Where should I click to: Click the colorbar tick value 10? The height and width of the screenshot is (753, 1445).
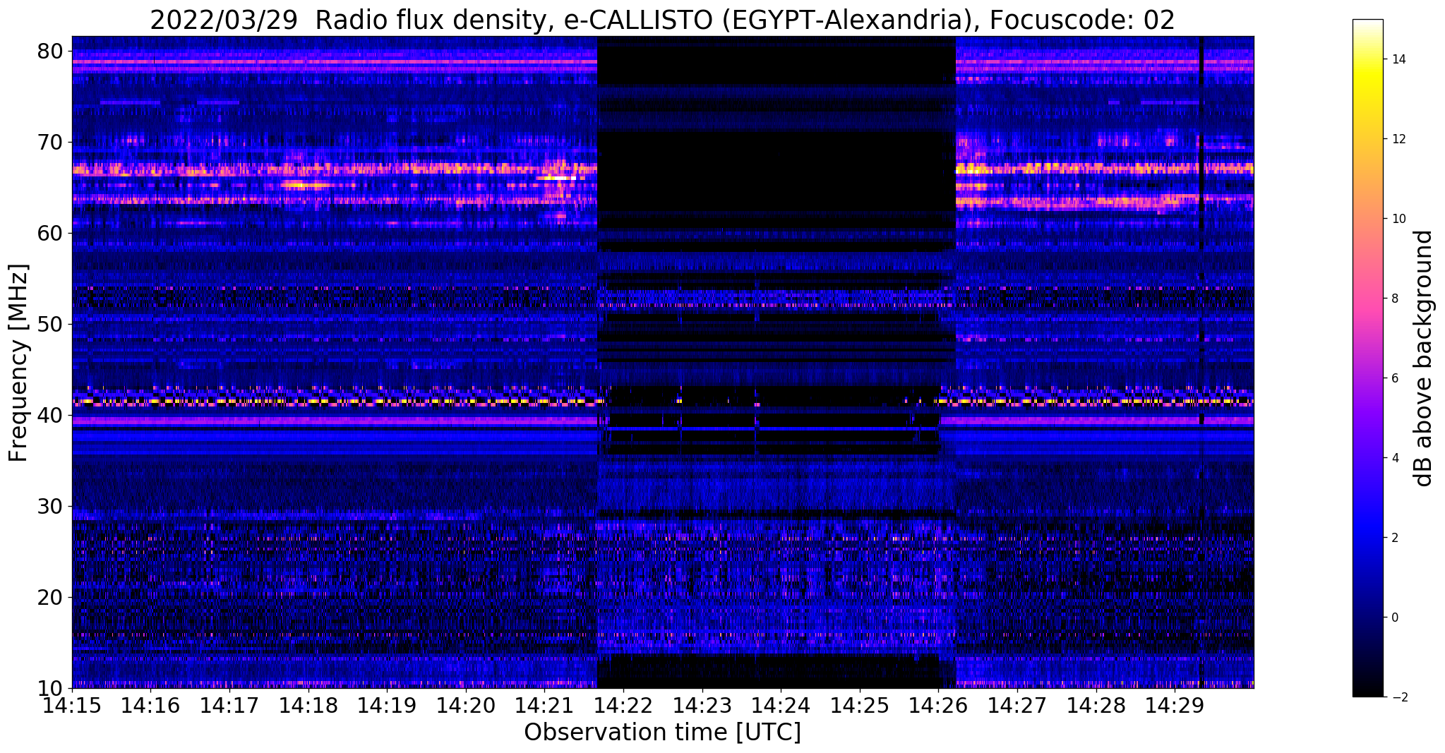click(x=1398, y=219)
